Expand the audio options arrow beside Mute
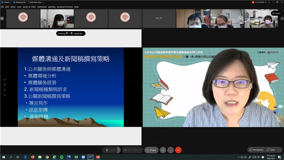 [x=119, y=150]
